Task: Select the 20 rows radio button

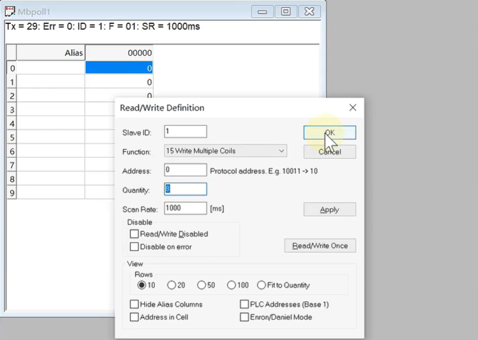Action: [172, 285]
